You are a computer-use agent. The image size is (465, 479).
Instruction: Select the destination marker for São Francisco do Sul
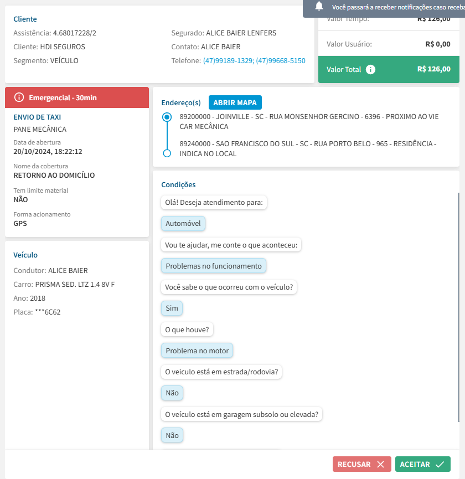click(x=167, y=153)
